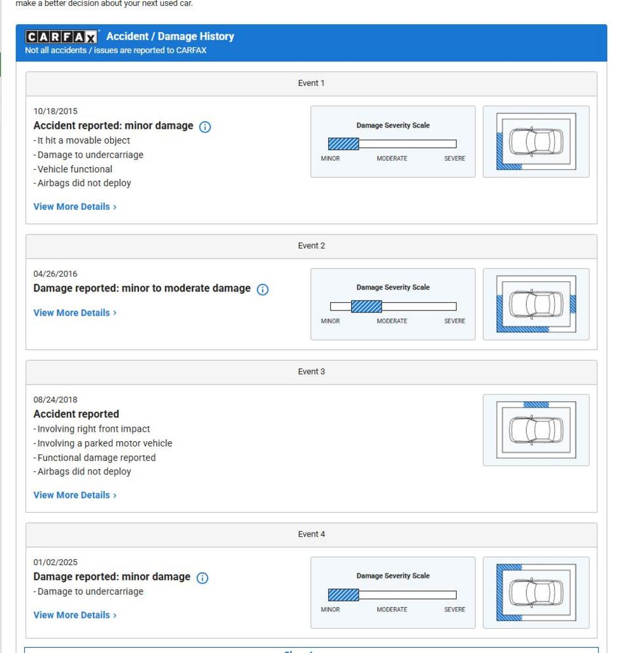Click the Event 3 car impact diagram
Screen dimensions: 625x653
pos(536,430)
